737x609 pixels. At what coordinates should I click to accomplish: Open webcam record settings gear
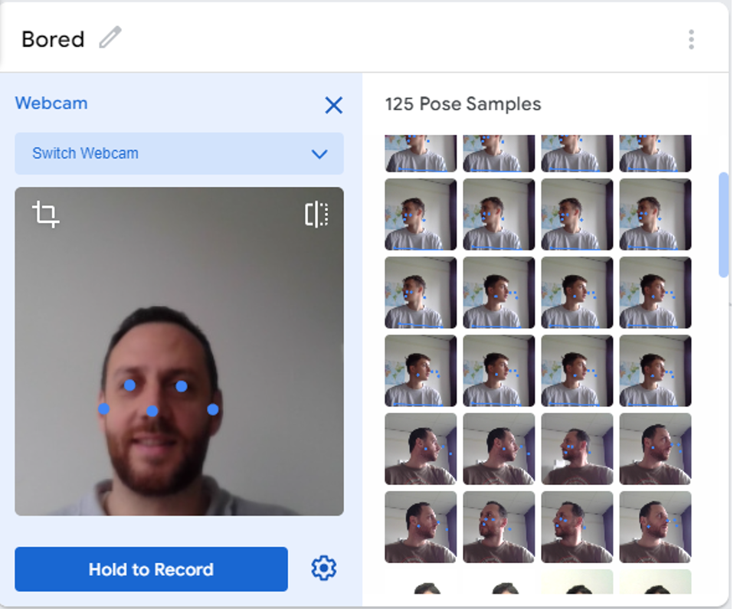click(x=324, y=568)
